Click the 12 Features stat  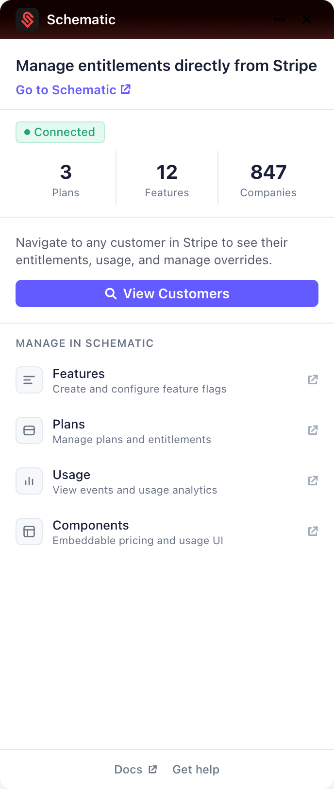(x=167, y=179)
